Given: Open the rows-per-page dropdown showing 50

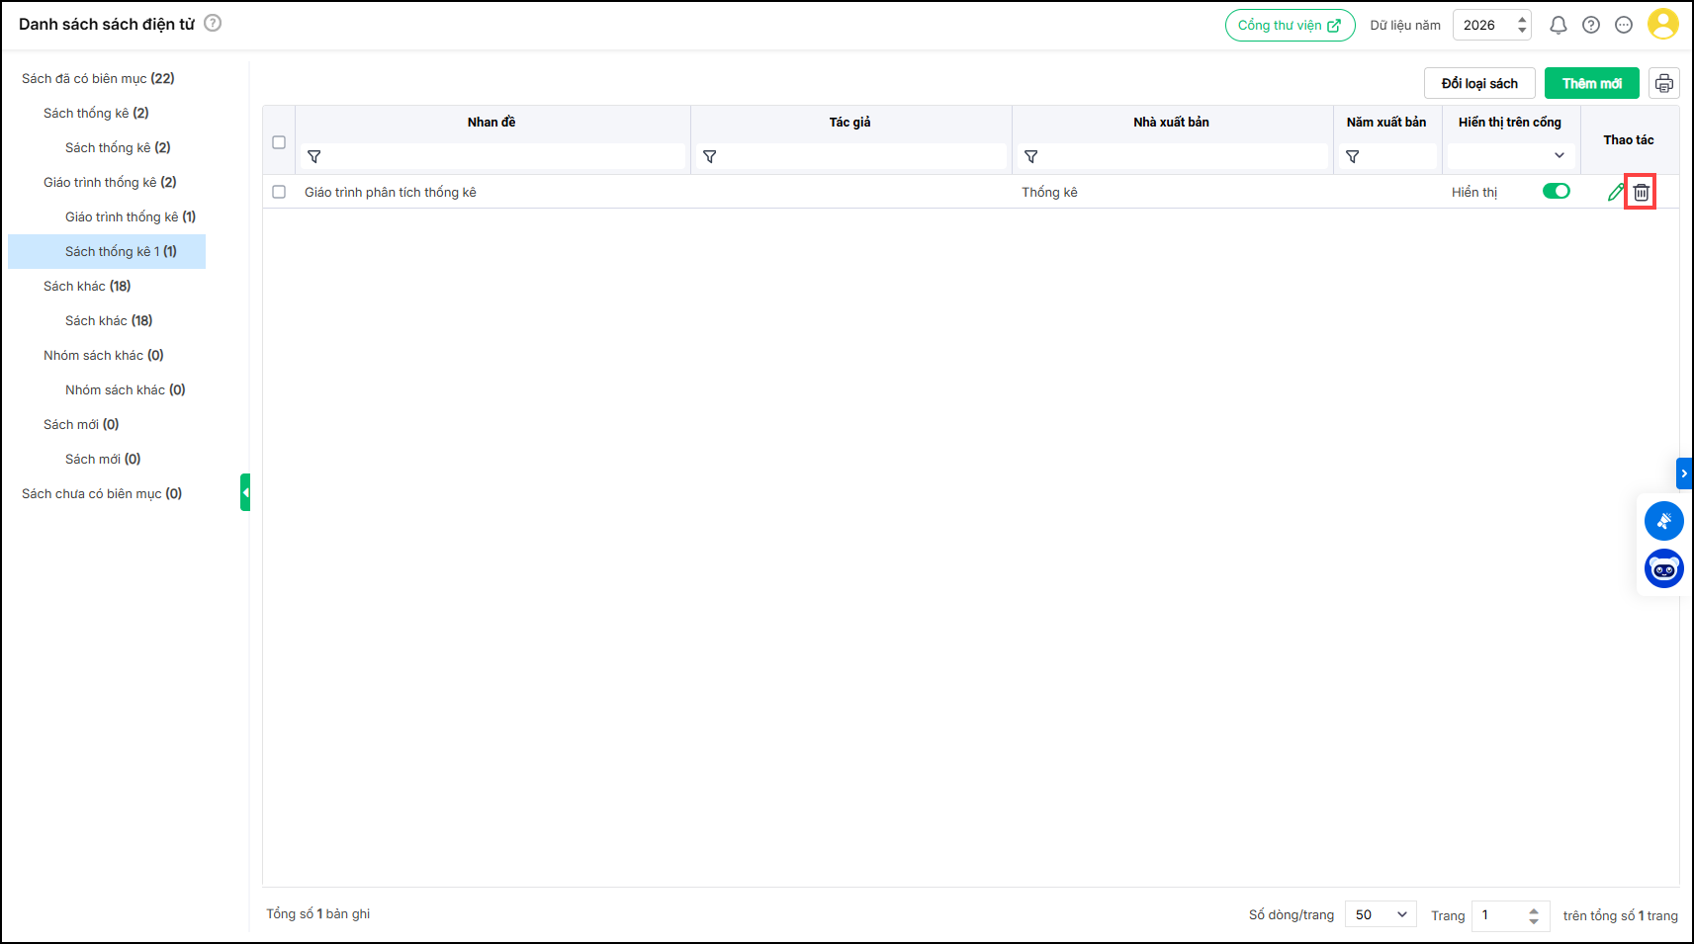Looking at the screenshot, I should pos(1380,915).
